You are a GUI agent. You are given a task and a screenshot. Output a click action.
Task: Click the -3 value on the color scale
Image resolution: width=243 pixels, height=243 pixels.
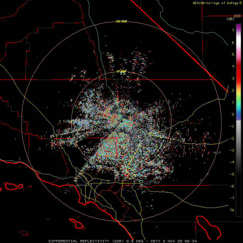[x=232, y=150]
